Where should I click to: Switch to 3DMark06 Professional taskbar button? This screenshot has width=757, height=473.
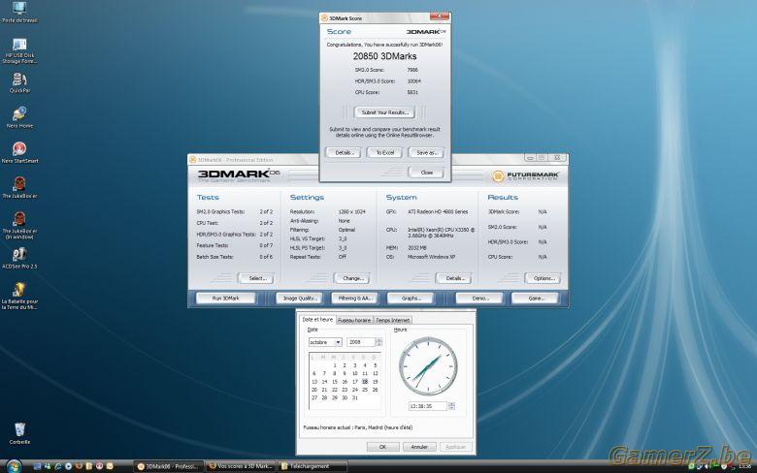168,466
